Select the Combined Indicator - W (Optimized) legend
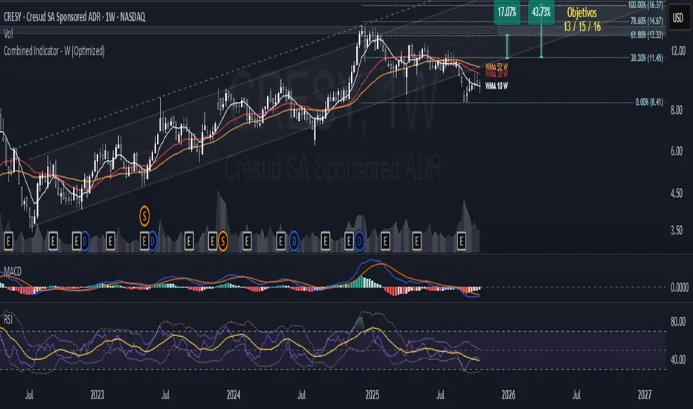693x409 pixels. point(54,51)
